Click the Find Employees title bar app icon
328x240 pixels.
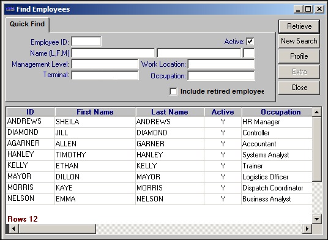(x=10, y=9)
